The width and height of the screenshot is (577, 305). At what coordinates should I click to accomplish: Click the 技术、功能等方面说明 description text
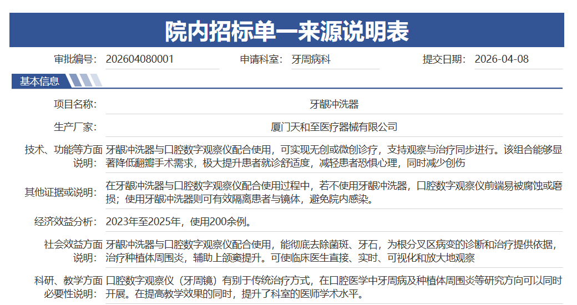334,156
